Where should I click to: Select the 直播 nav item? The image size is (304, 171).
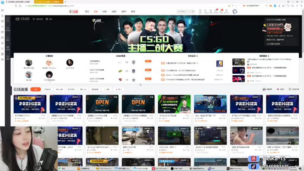pos(96,11)
